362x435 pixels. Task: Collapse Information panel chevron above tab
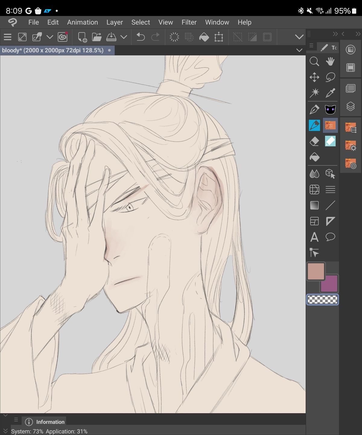5,415
